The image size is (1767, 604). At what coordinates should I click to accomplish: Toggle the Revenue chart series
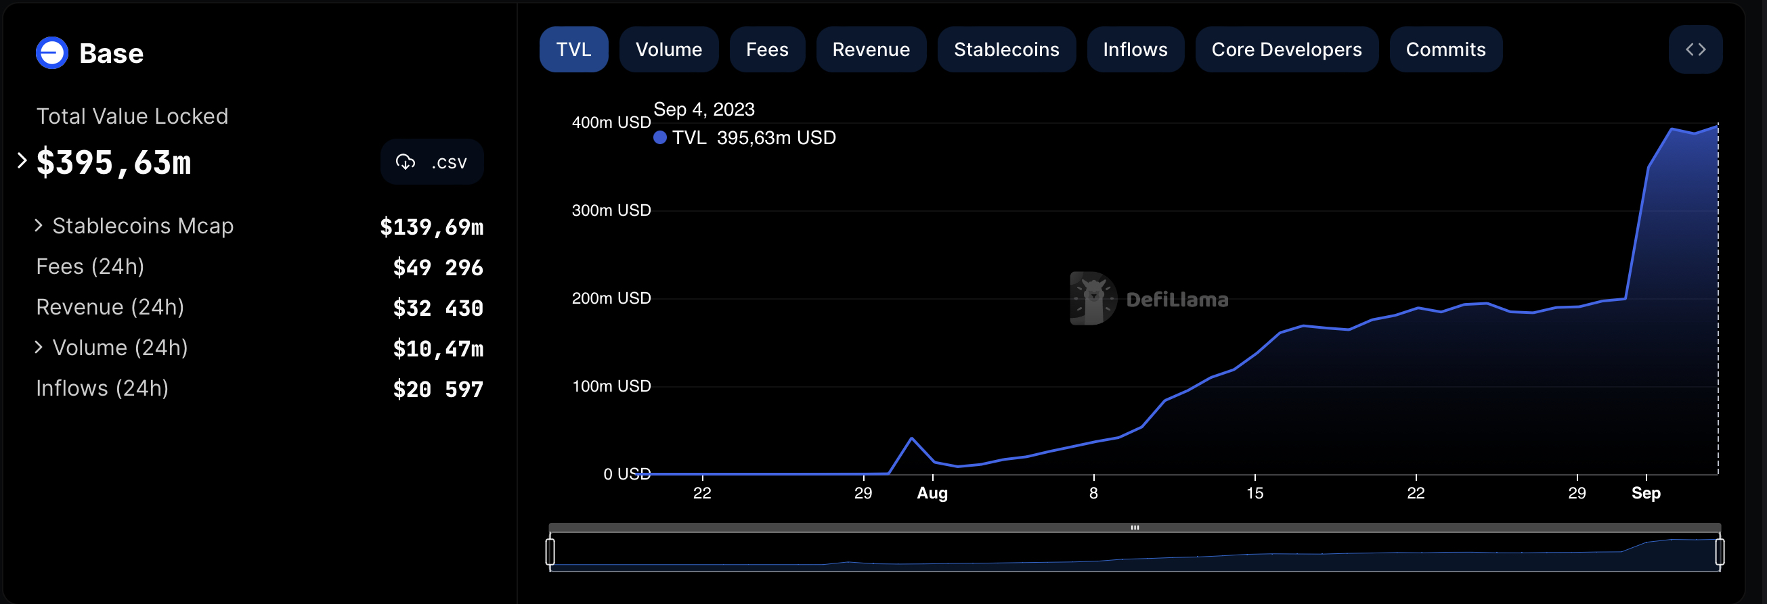pyautogui.click(x=871, y=49)
